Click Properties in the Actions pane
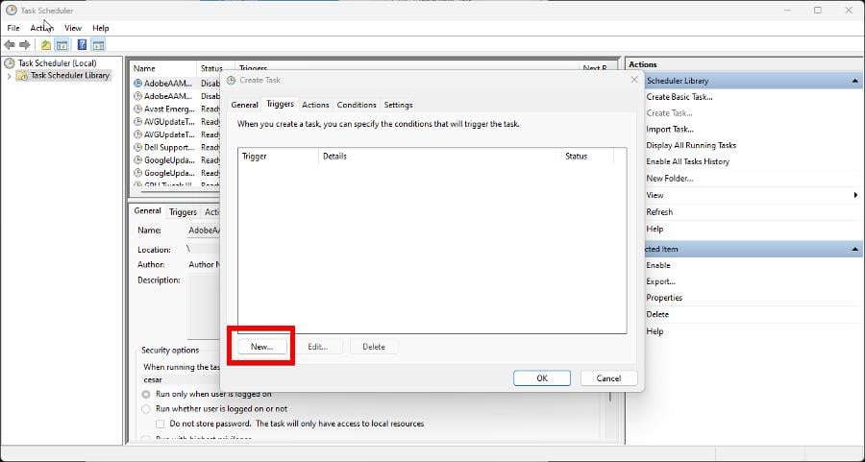The height and width of the screenshot is (462, 865). 665,298
